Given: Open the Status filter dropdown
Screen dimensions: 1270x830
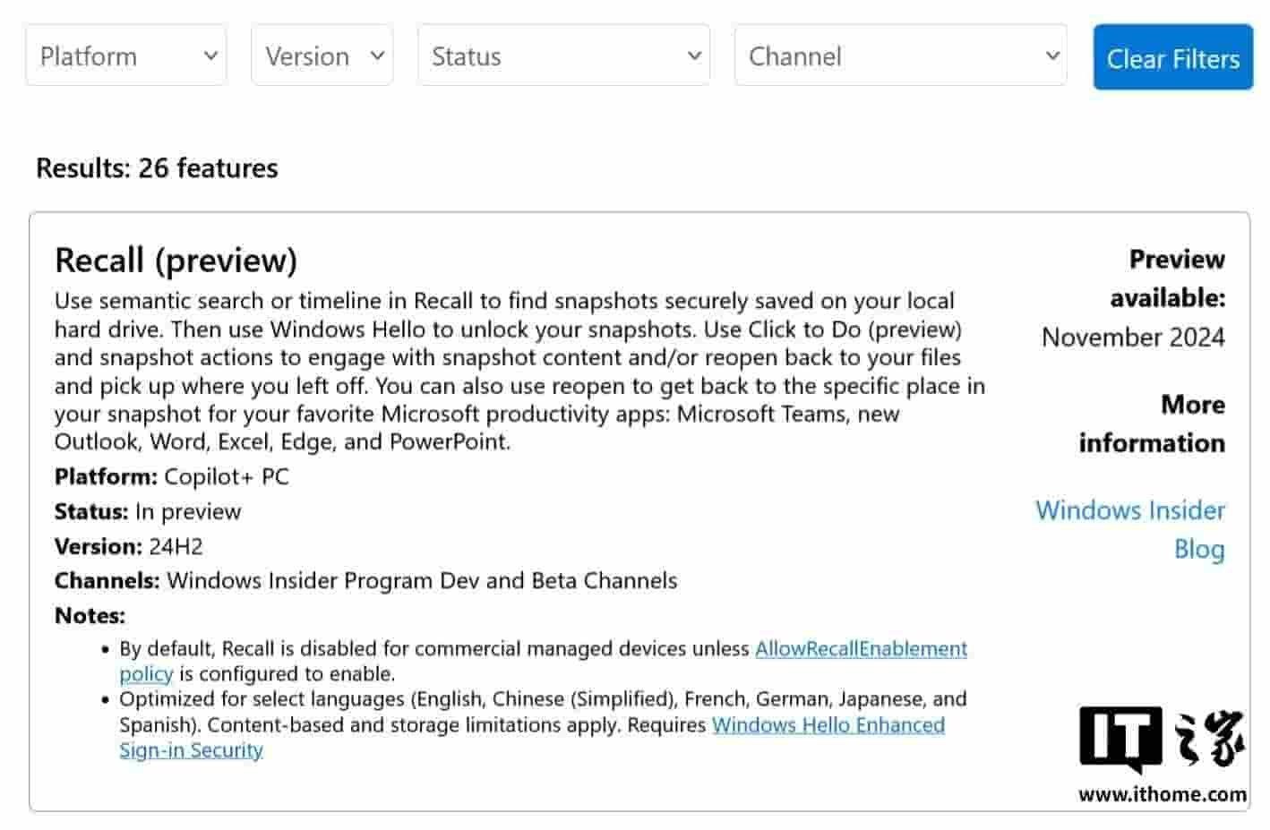Looking at the screenshot, I should pos(562,56).
